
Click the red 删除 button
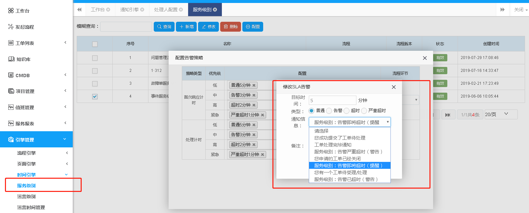point(230,27)
